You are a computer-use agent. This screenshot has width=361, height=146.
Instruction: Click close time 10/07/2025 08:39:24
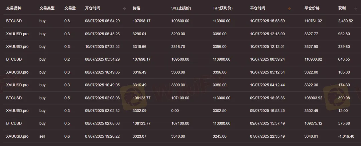coord(267,59)
